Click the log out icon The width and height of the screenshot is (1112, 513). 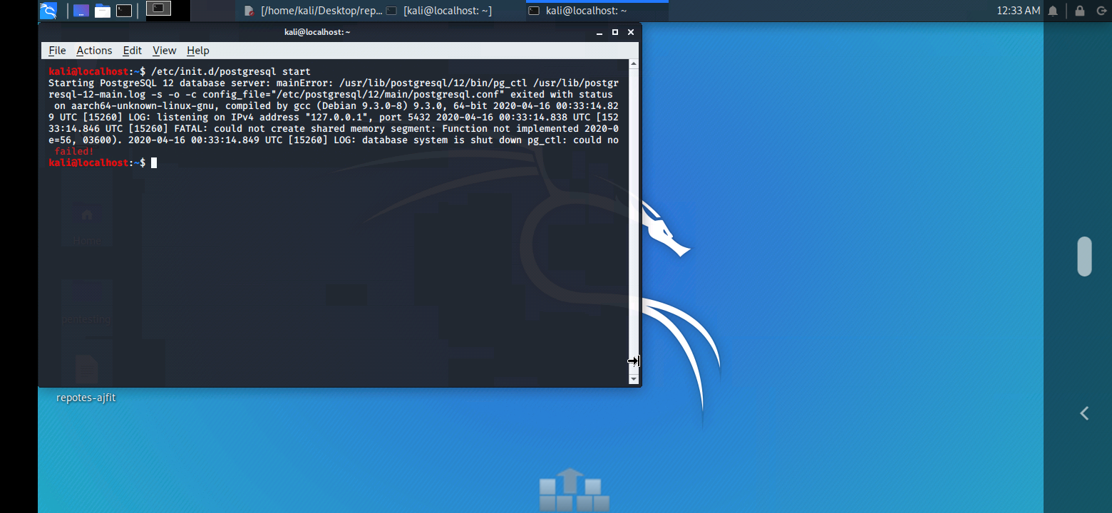tap(1101, 11)
